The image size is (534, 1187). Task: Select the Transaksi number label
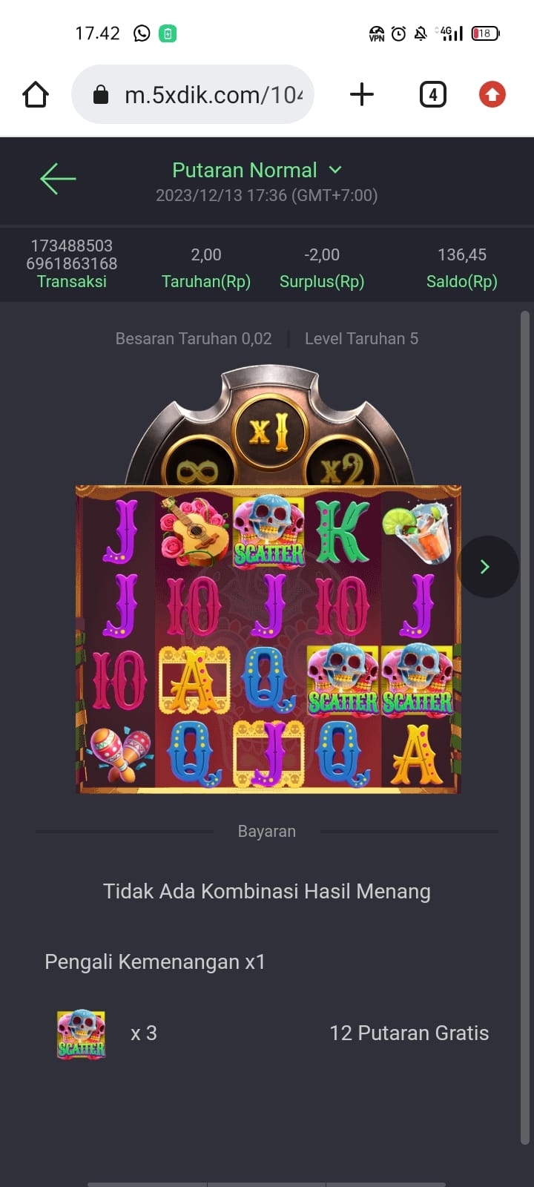[72, 254]
